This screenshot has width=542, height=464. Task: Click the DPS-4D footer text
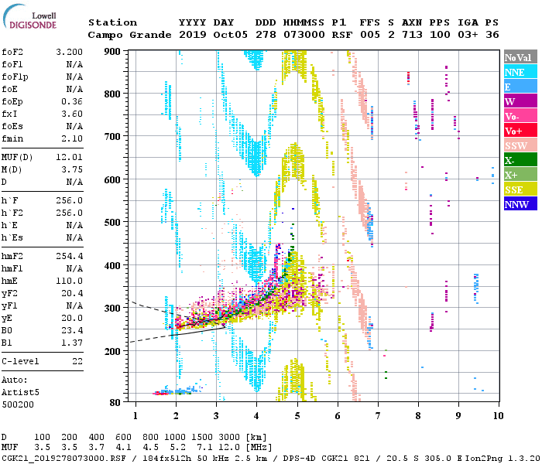point(300,459)
